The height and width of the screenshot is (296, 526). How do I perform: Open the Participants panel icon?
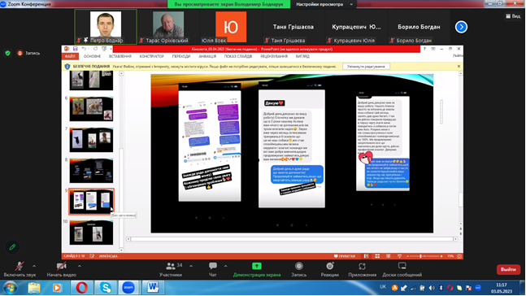coord(171,266)
